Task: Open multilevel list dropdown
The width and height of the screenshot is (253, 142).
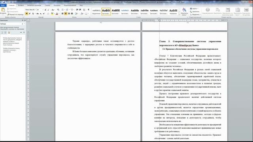Action: click(74, 10)
